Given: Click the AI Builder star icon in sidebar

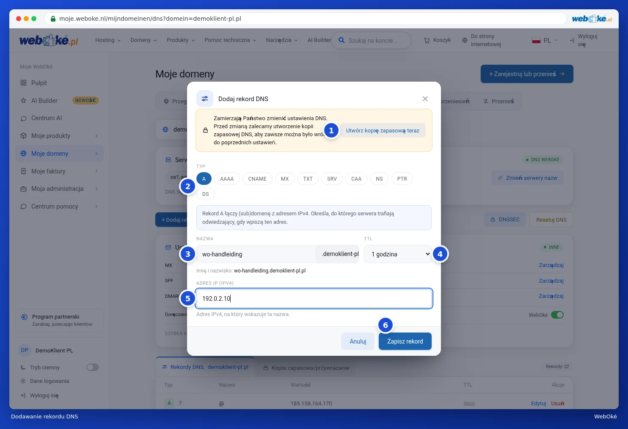Looking at the screenshot, I should point(23,101).
